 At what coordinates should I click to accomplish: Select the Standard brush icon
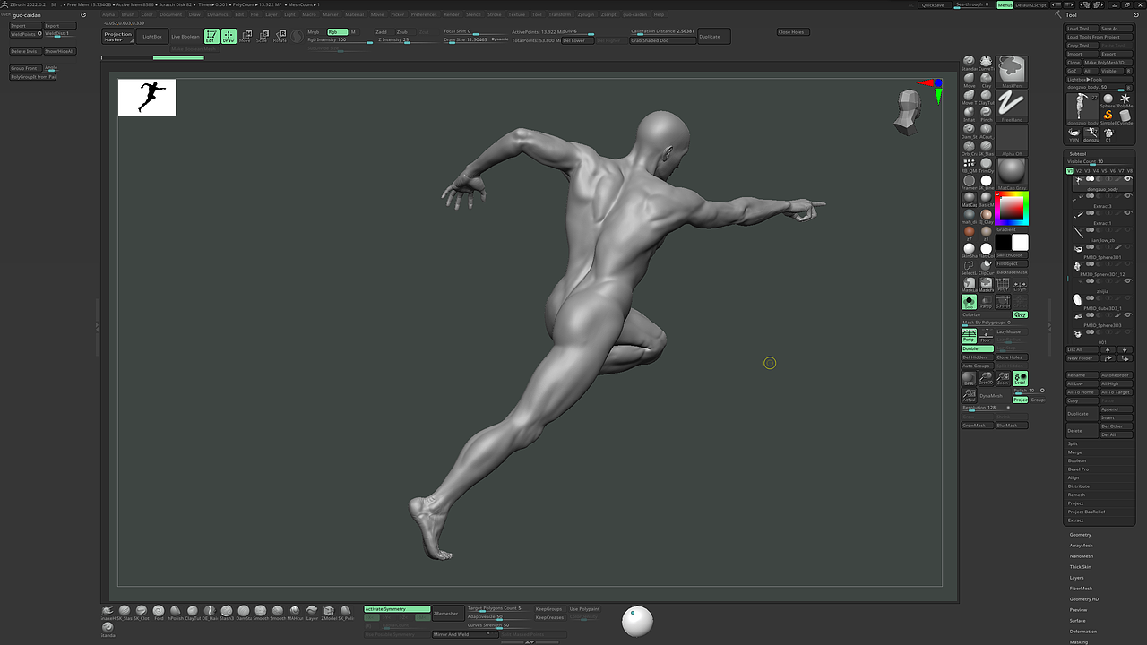coord(969,61)
